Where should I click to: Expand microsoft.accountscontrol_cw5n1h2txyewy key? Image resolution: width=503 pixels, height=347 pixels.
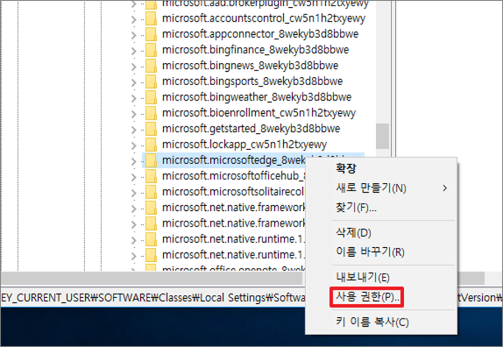click(x=134, y=20)
